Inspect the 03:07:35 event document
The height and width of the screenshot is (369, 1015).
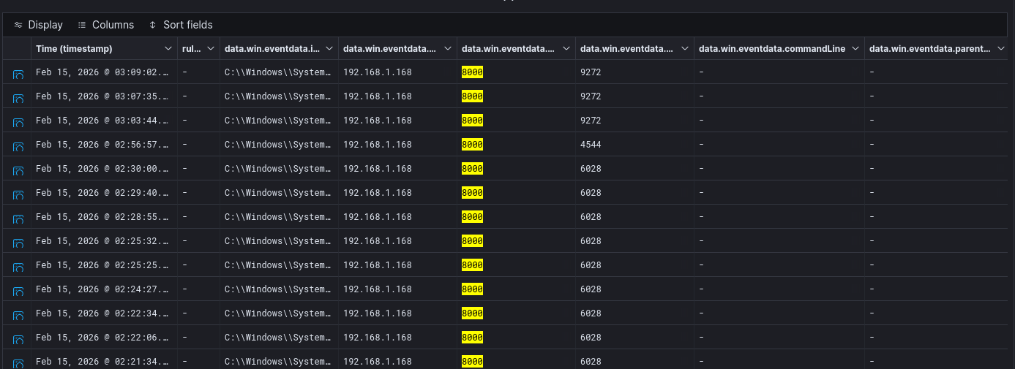(x=18, y=97)
